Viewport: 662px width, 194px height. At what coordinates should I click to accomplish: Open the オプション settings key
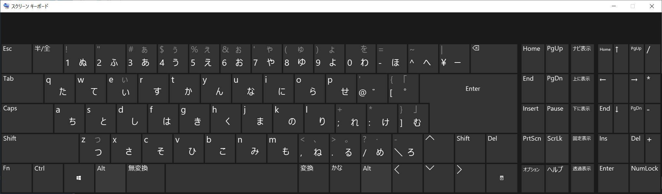pyautogui.click(x=533, y=178)
